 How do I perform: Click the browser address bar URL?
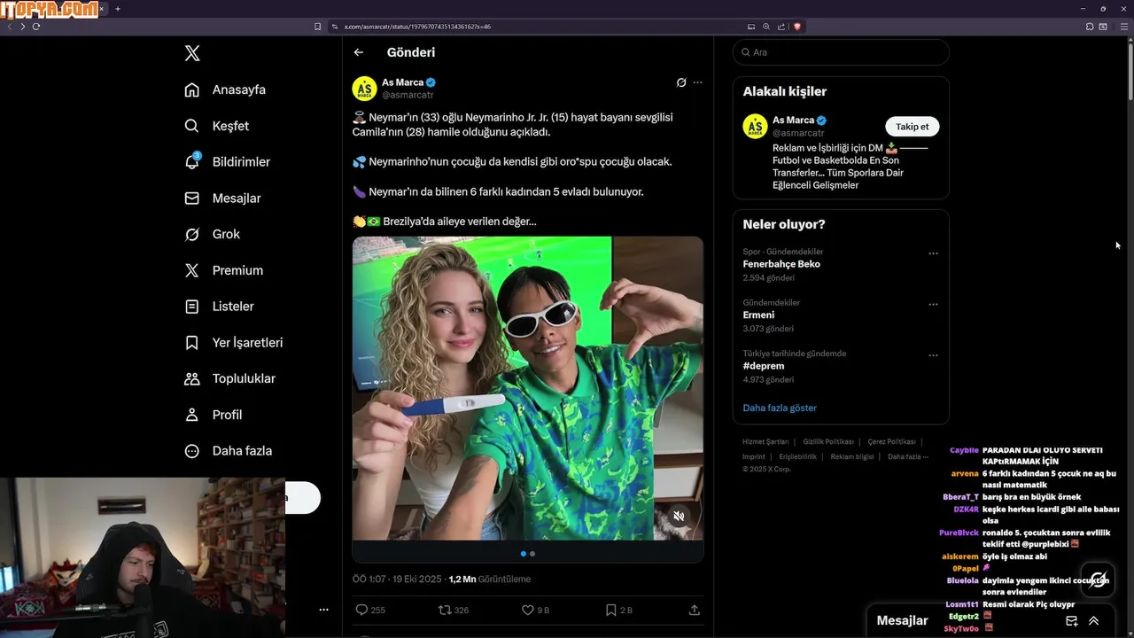point(416,27)
